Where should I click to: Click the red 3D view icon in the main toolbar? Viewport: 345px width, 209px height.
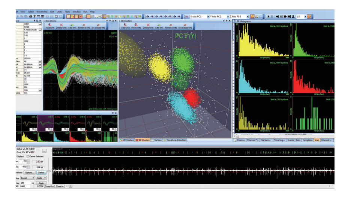tap(80, 16)
